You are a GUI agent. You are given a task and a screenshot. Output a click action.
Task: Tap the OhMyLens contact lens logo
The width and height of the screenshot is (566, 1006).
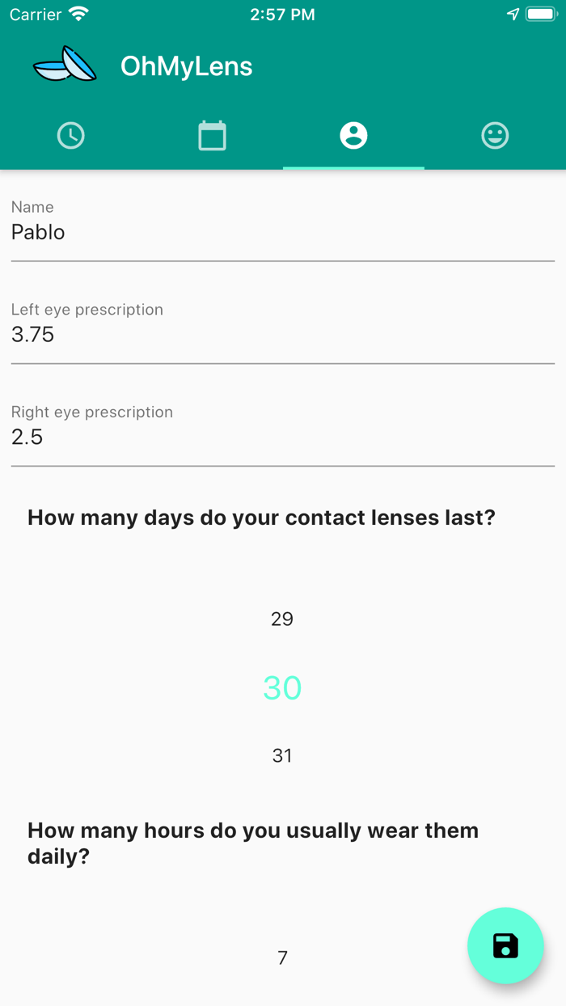click(65, 65)
